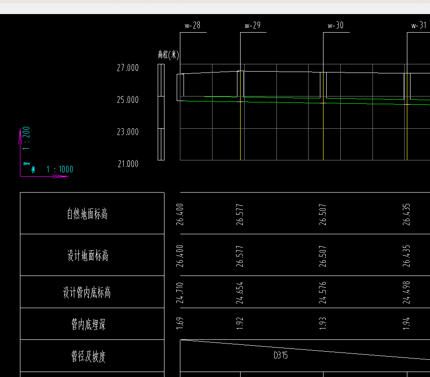Click the horizontal scale text 1:1000
This screenshot has height=377, width=430.
click(x=60, y=169)
